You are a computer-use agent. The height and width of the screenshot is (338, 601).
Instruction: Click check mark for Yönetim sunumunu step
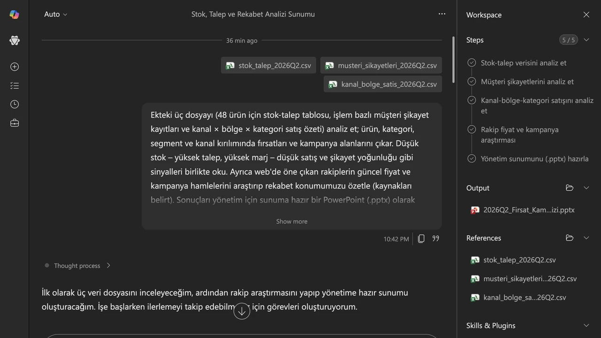472,159
